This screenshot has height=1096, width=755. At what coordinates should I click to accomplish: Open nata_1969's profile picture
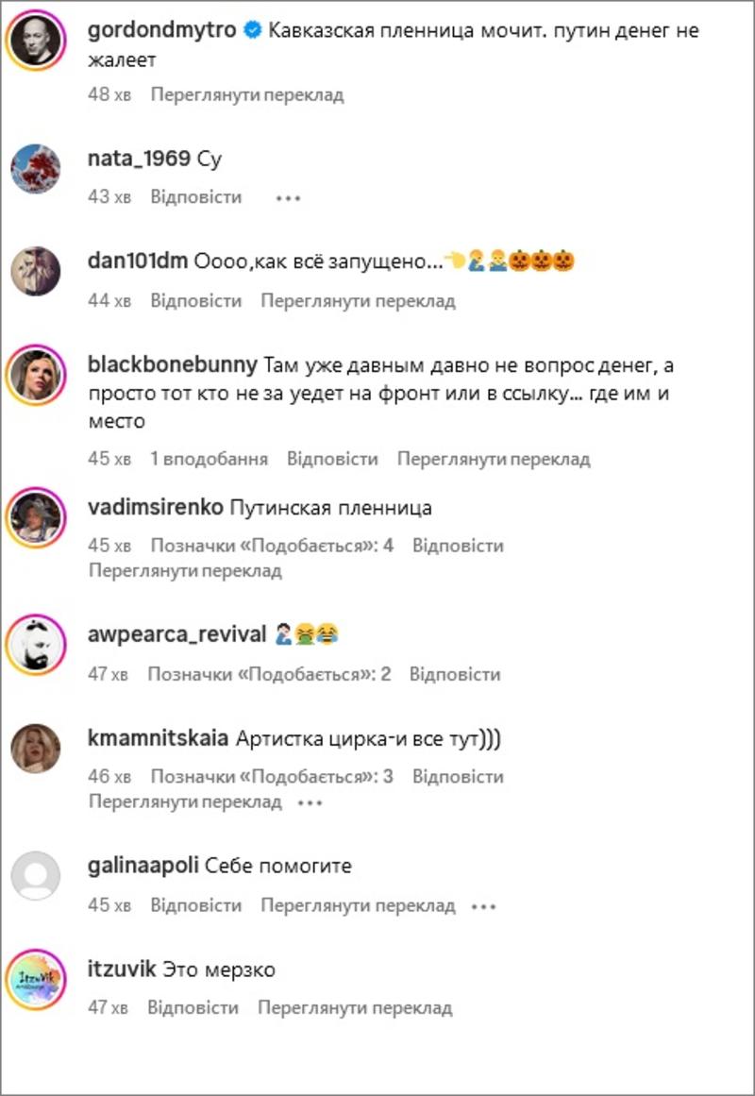(36, 168)
